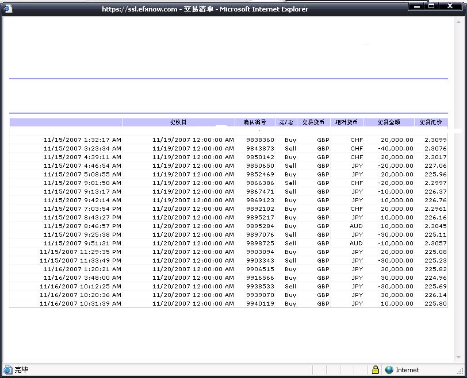Click trade time 11/15/2007 7:03:54 PM
Screen dimensions: 467x378
pos(82,209)
